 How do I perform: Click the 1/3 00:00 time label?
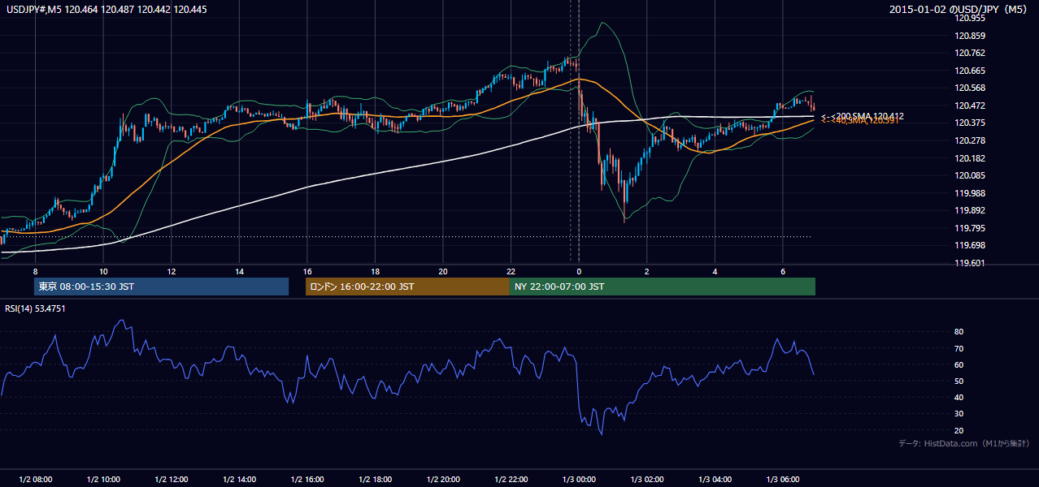pos(579,479)
